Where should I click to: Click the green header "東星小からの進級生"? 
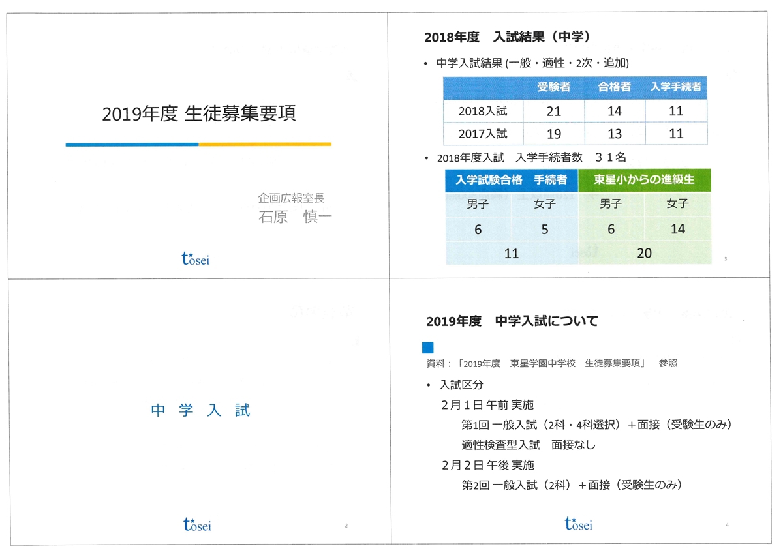click(x=644, y=180)
